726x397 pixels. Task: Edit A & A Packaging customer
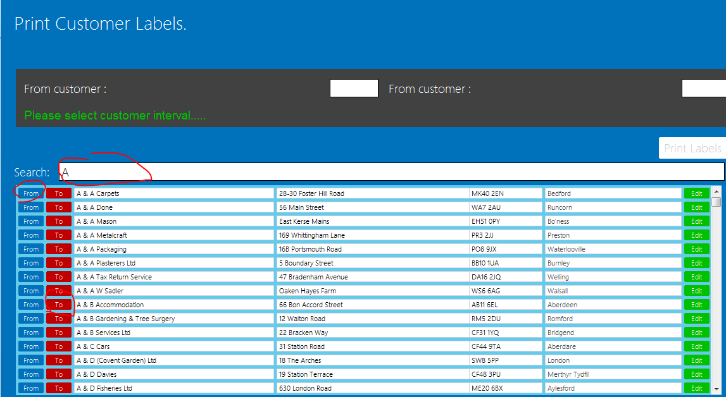[x=697, y=249]
